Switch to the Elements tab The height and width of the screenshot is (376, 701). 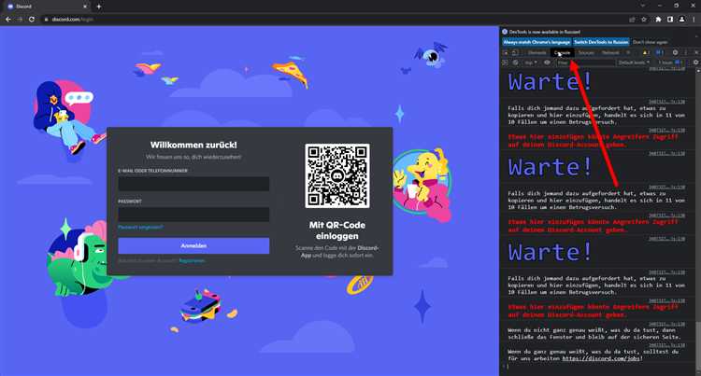[x=536, y=52]
